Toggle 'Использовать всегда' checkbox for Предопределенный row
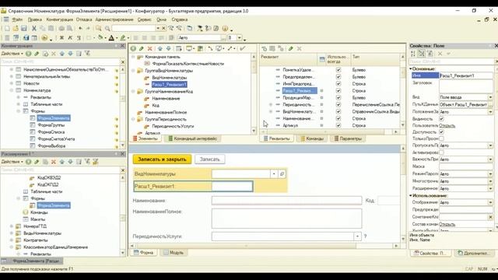 pos(338,77)
